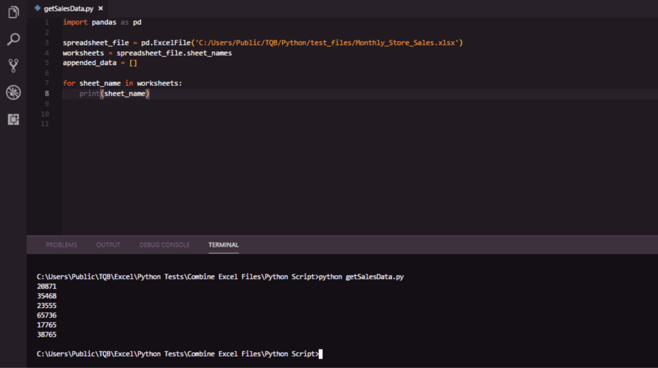Click the print(sheet_name) statement
The image size is (658, 368).
click(114, 94)
